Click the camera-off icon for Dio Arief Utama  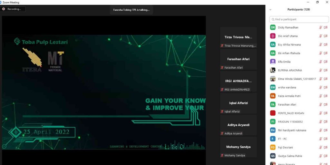(x=325, y=36)
